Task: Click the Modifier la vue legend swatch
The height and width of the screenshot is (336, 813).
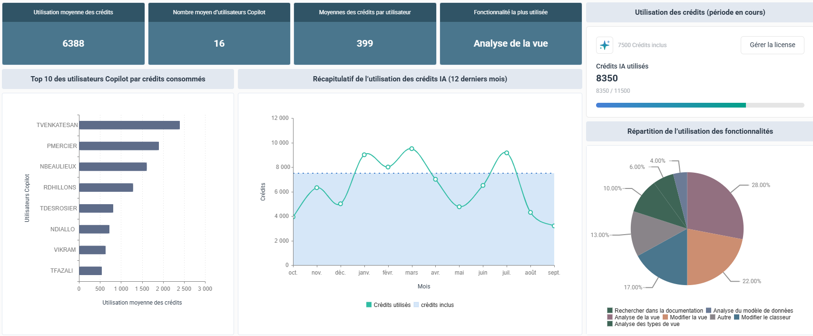Action: (665, 317)
